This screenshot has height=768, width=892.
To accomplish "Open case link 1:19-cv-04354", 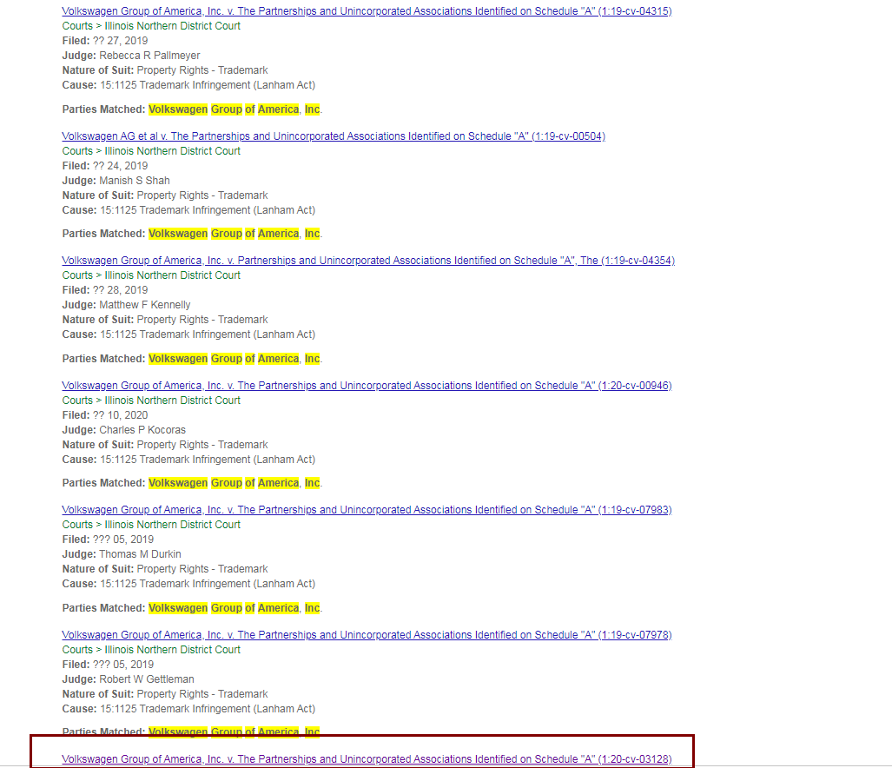I will pyautogui.click(x=368, y=260).
